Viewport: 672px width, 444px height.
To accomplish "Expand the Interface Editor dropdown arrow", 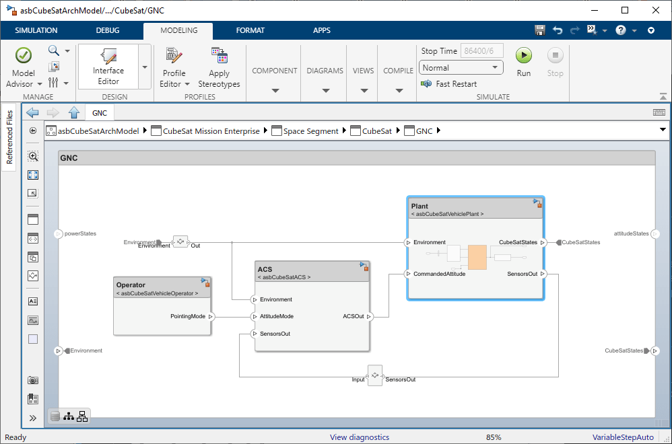I will [x=143, y=66].
